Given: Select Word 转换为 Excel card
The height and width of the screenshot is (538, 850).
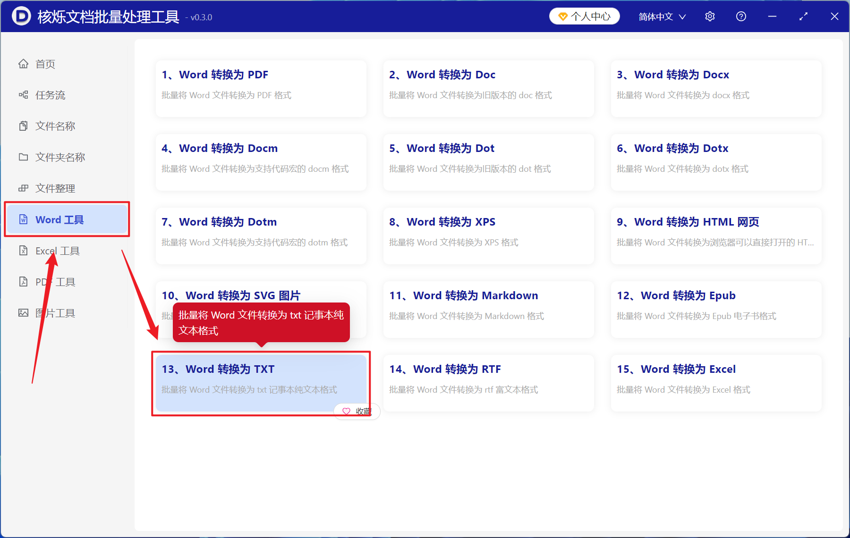Looking at the screenshot, I should coord(716,383).
